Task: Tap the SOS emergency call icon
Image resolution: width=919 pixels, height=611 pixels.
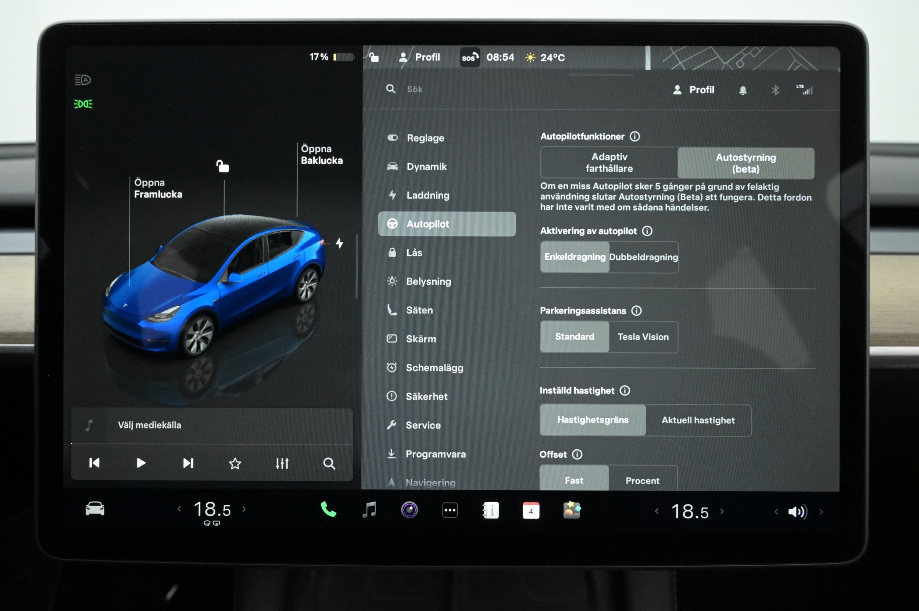Action: click(x=470, y=57)
